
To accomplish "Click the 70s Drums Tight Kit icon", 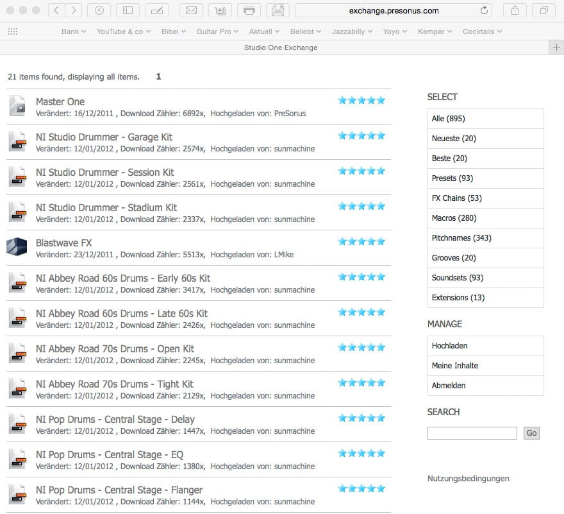I will pyautogui.click(x=17, y=388).
